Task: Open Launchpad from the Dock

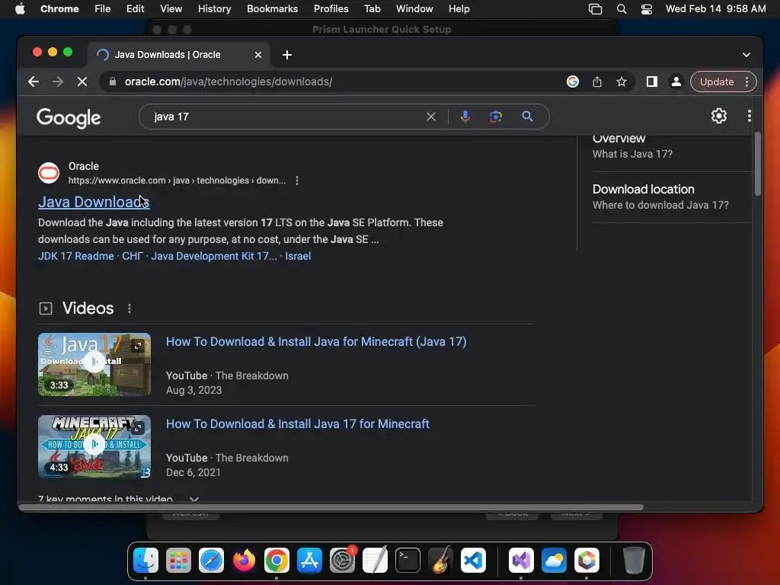Action: click(178, 561)
